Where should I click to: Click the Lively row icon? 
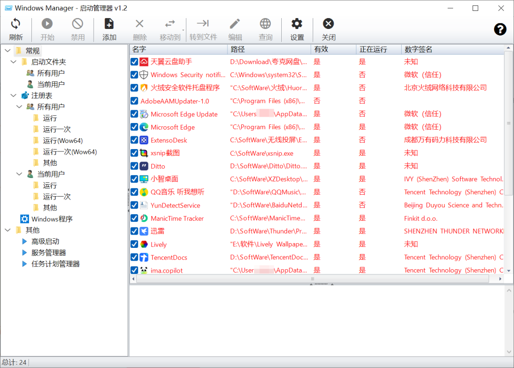(144, 245)
